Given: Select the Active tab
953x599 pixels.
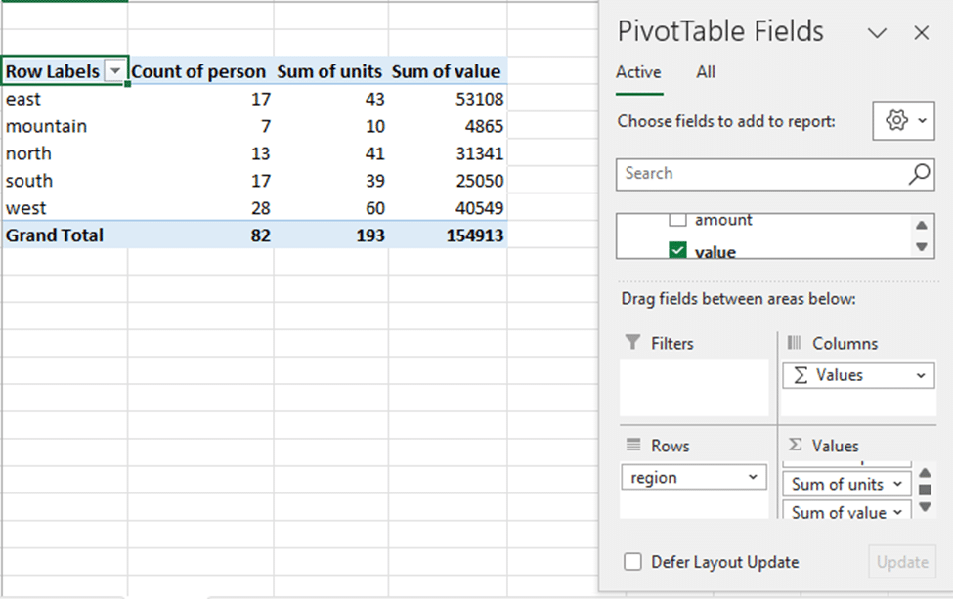Looking at the screenshot, I should click(638, 72).
